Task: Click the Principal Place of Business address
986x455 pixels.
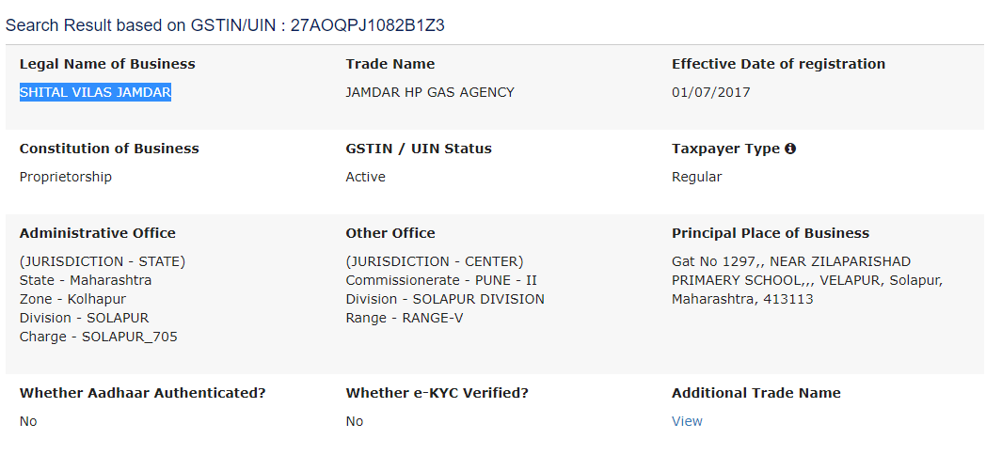Action: (807, 280)
